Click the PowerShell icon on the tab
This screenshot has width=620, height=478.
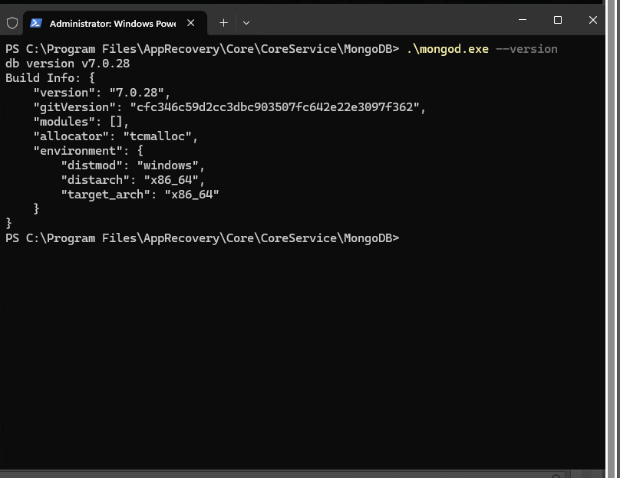pos(36,23)
